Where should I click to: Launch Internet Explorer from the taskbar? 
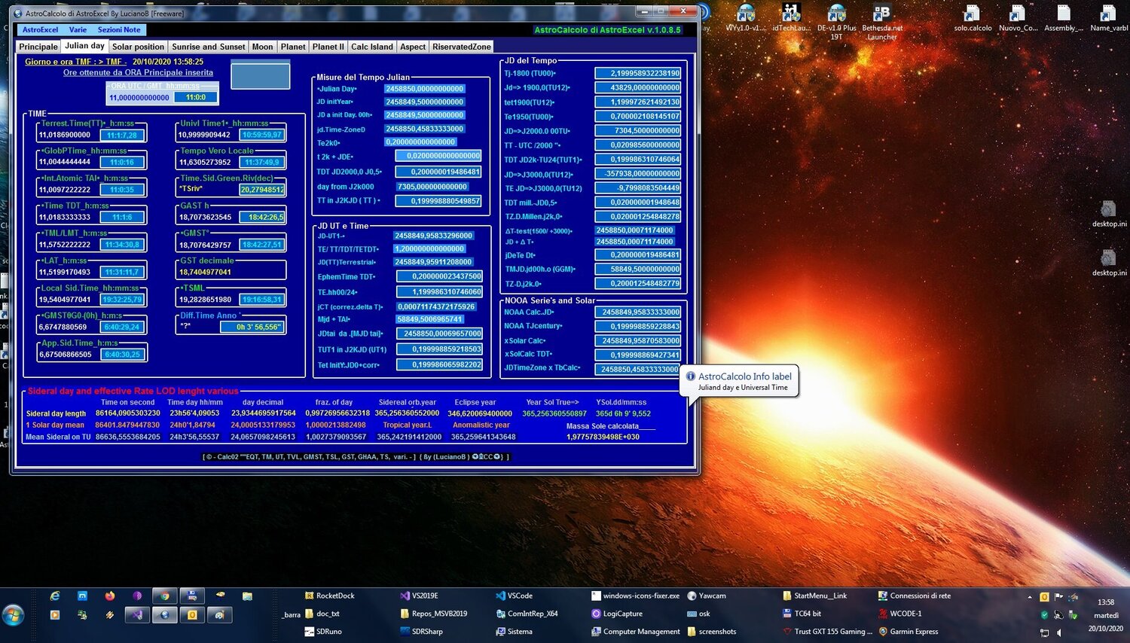[55, 596]
